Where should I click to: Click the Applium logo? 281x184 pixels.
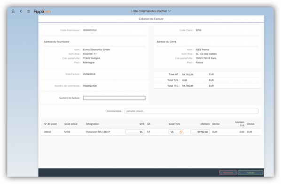[42, 11]
